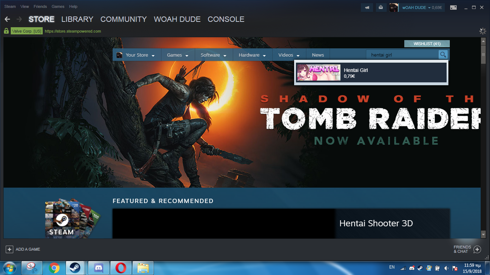Click the page scrollbar down arrow
This screenshot has width=490, height=275.
tap(483, 234)
